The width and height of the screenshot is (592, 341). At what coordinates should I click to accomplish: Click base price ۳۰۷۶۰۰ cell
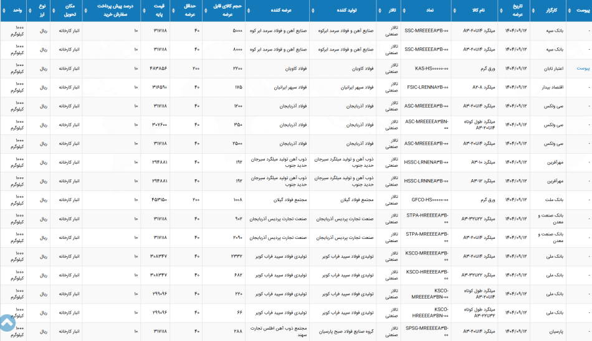coord(155,125)
